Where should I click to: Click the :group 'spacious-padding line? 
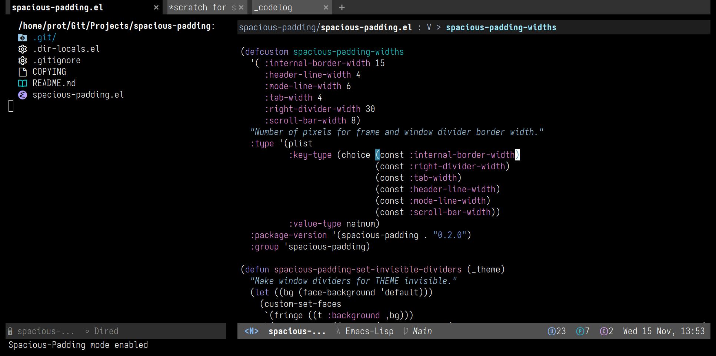click(310, 247)
